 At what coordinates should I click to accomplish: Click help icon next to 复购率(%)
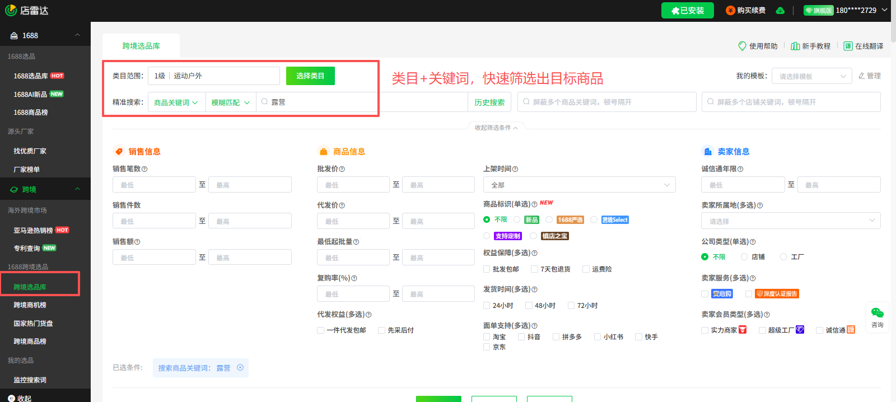pyautogui.click(x=354, y=278)
